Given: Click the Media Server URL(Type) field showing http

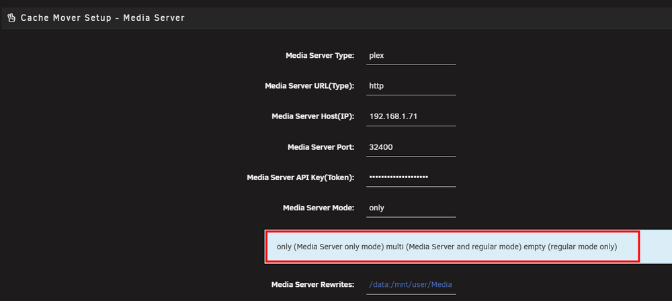Looking at the screenshot, I should coord(411,86).
